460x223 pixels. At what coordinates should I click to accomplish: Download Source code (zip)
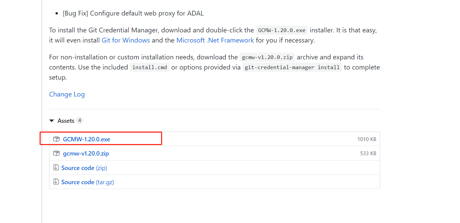pyautogui.click(x=84, y=168)
